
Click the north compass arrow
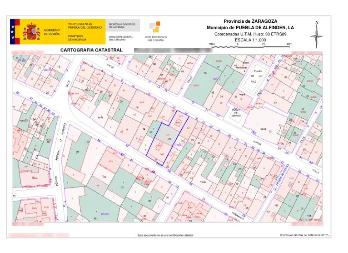(x=317, y=35)
